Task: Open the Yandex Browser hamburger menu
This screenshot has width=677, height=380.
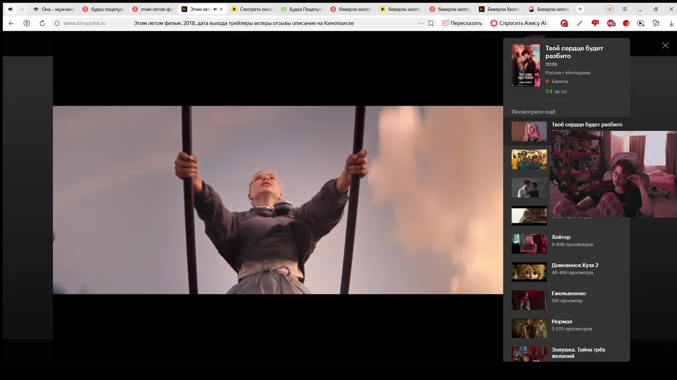Action: point(625,9)
